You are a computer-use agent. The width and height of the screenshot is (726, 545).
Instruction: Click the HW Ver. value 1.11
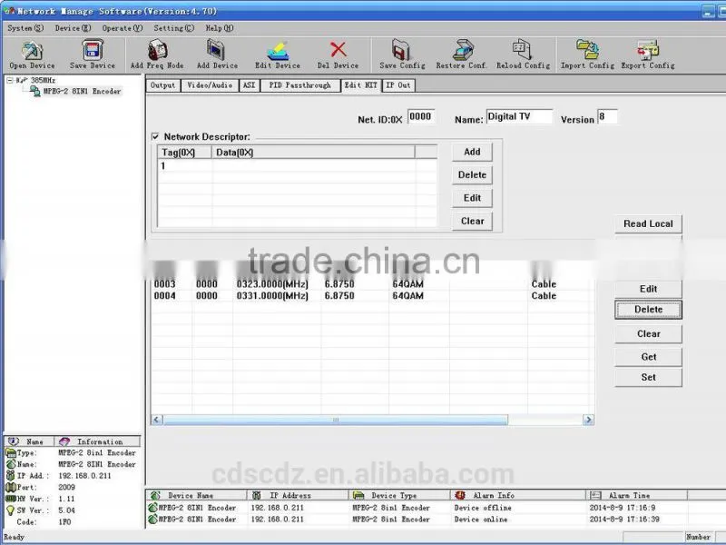pyautogui.click(x=66, y=499)
